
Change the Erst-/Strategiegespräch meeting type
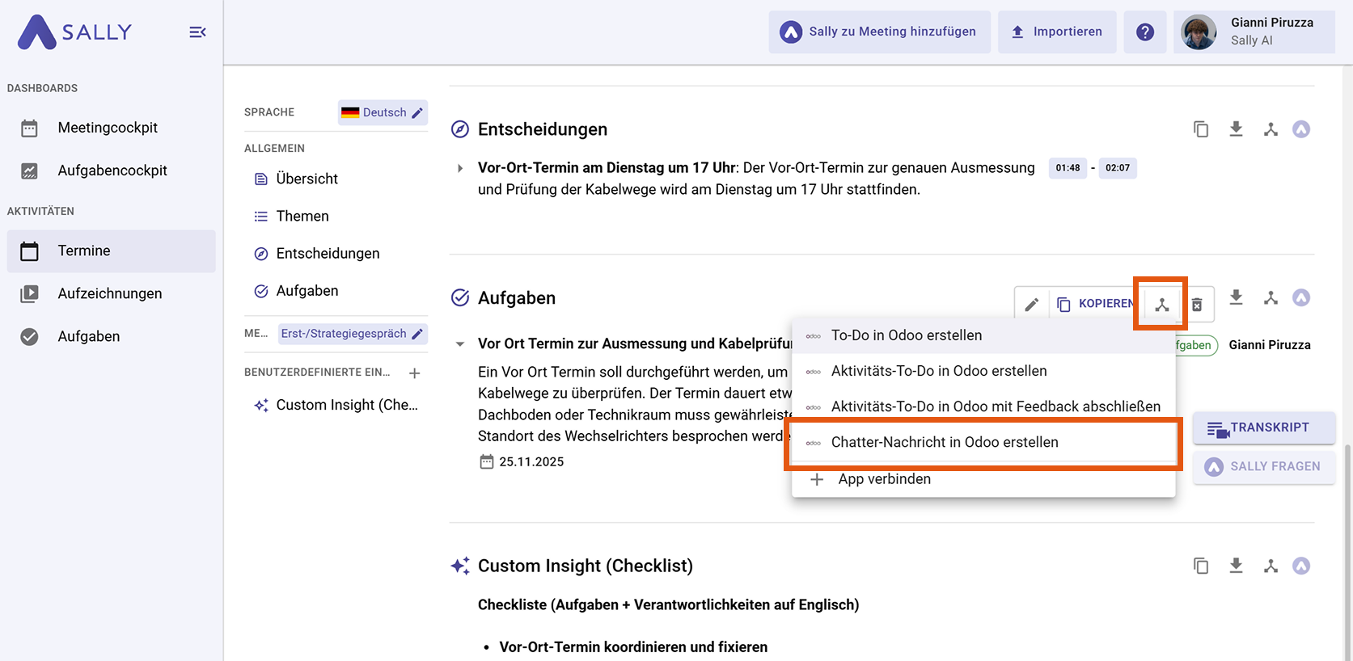(352, 334)
